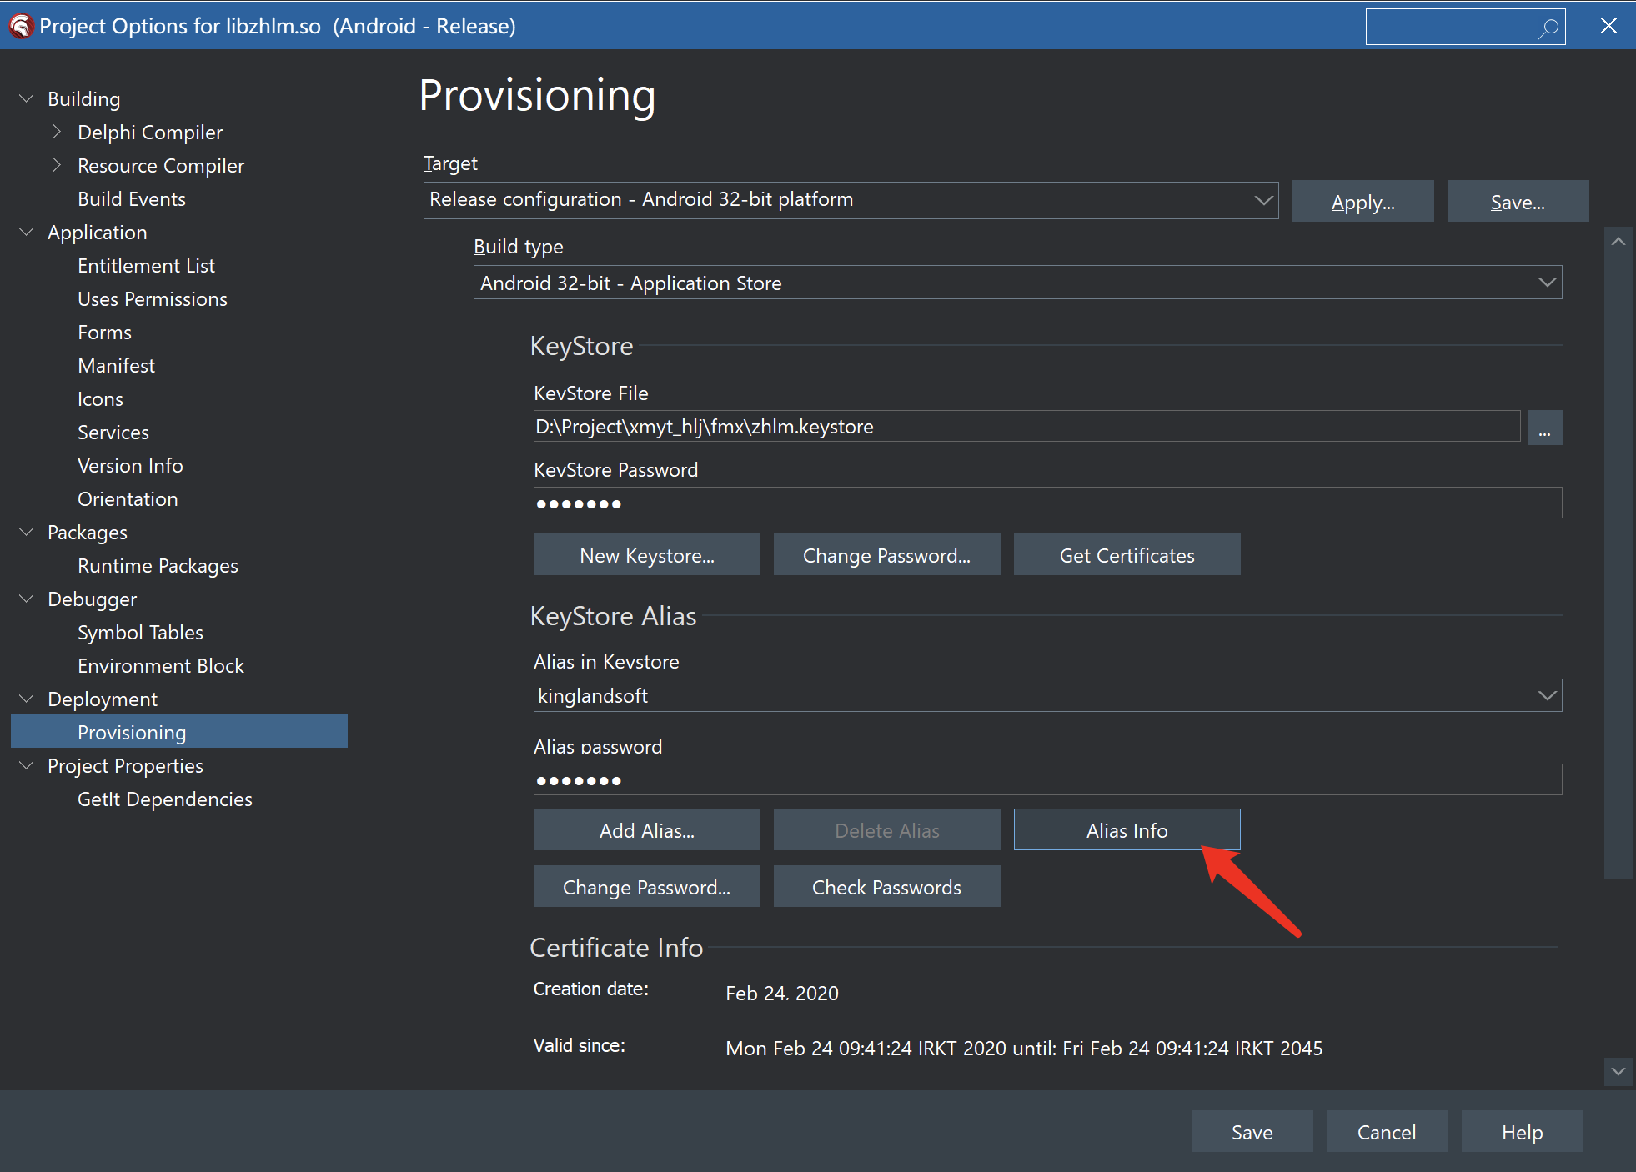Open Entitlement List page

pyautogui.click(x=146, y=266)
